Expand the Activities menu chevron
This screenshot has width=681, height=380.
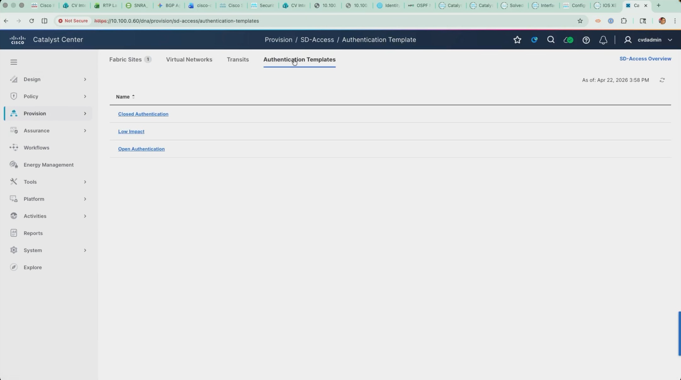[85, 216]
